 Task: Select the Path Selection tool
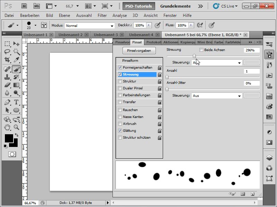click(x=7, y=110)
